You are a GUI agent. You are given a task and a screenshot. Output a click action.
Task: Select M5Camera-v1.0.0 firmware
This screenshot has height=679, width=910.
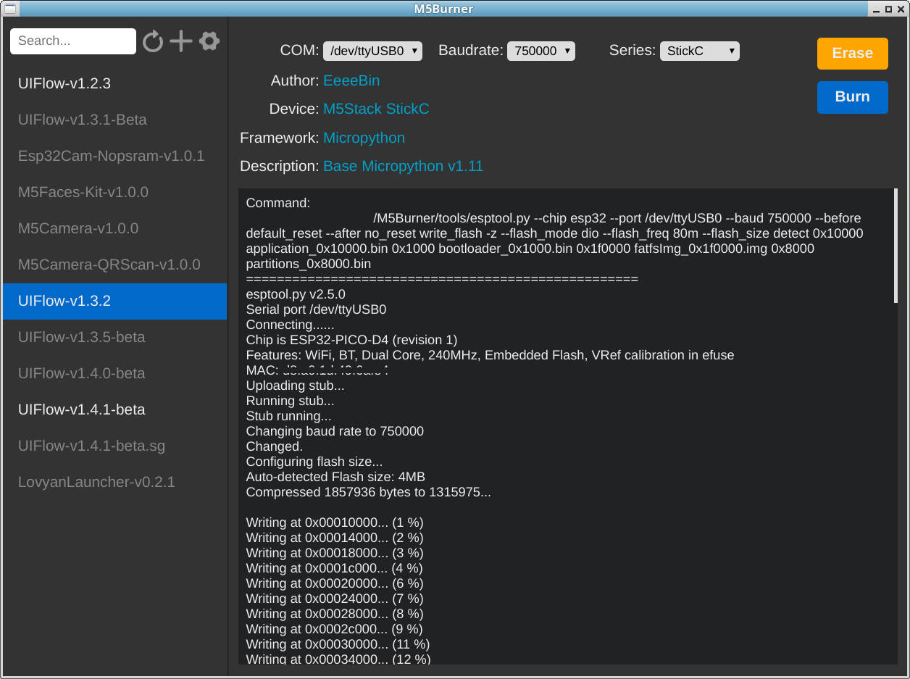click(x=114, y=228)
